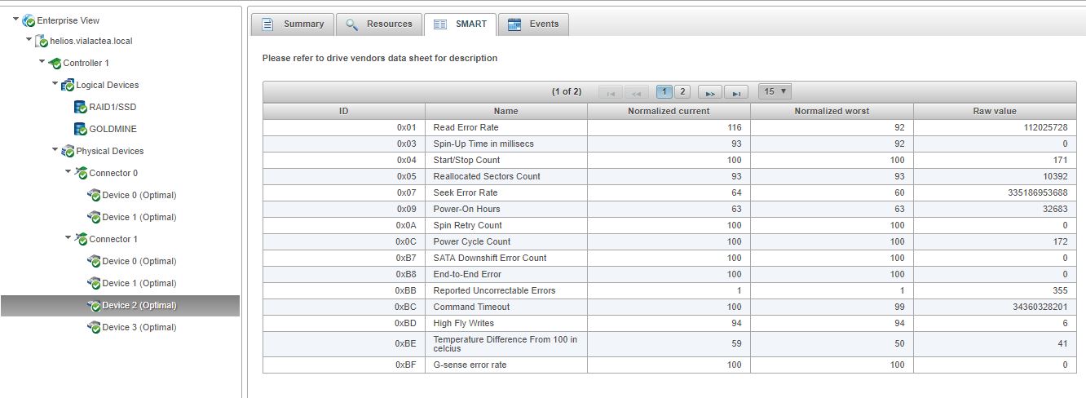Click the Reallocated Sectors Count cell
1086x398 pixels.
[x=506, y=176]
